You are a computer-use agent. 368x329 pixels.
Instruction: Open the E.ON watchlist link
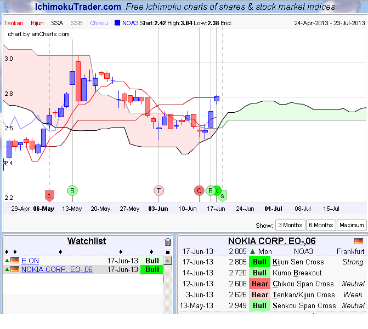pyautogui.click(x=30, y=261)
